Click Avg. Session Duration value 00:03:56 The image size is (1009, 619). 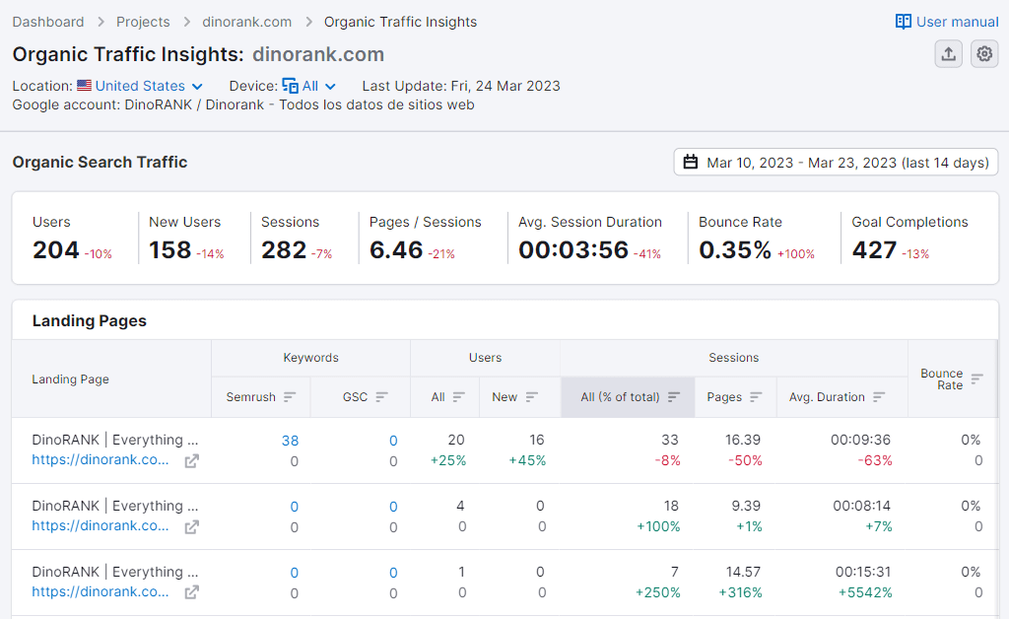[x=573, y=249]
